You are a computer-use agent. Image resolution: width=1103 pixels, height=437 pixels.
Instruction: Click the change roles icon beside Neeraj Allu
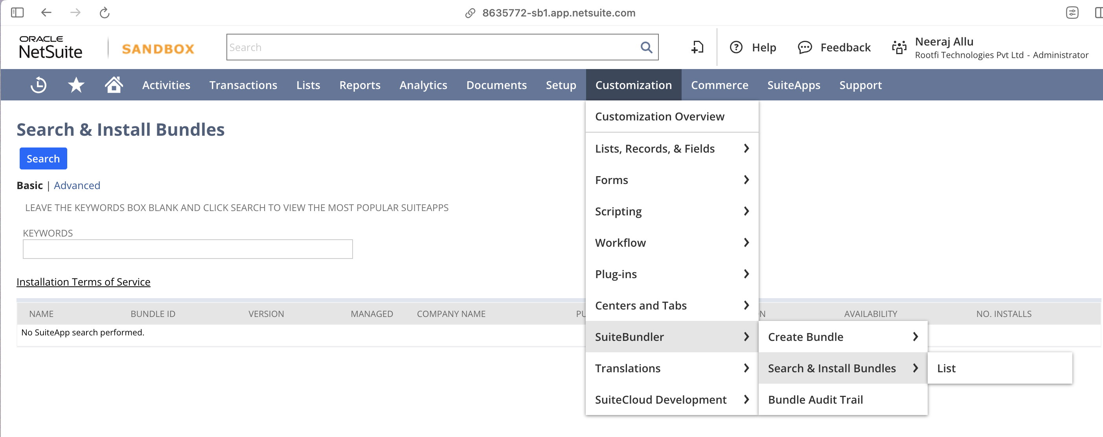click(x=899, y=47)
